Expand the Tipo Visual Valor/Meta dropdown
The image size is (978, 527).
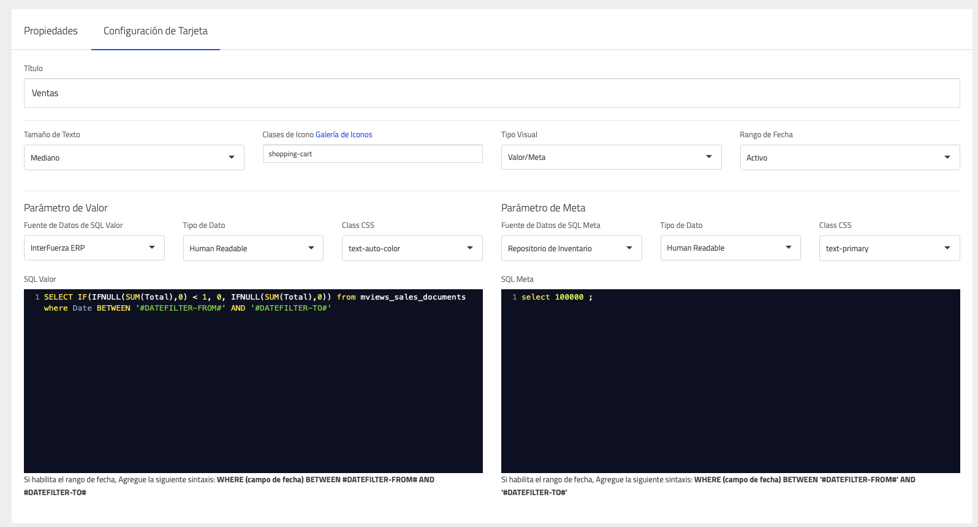[611, 157]
